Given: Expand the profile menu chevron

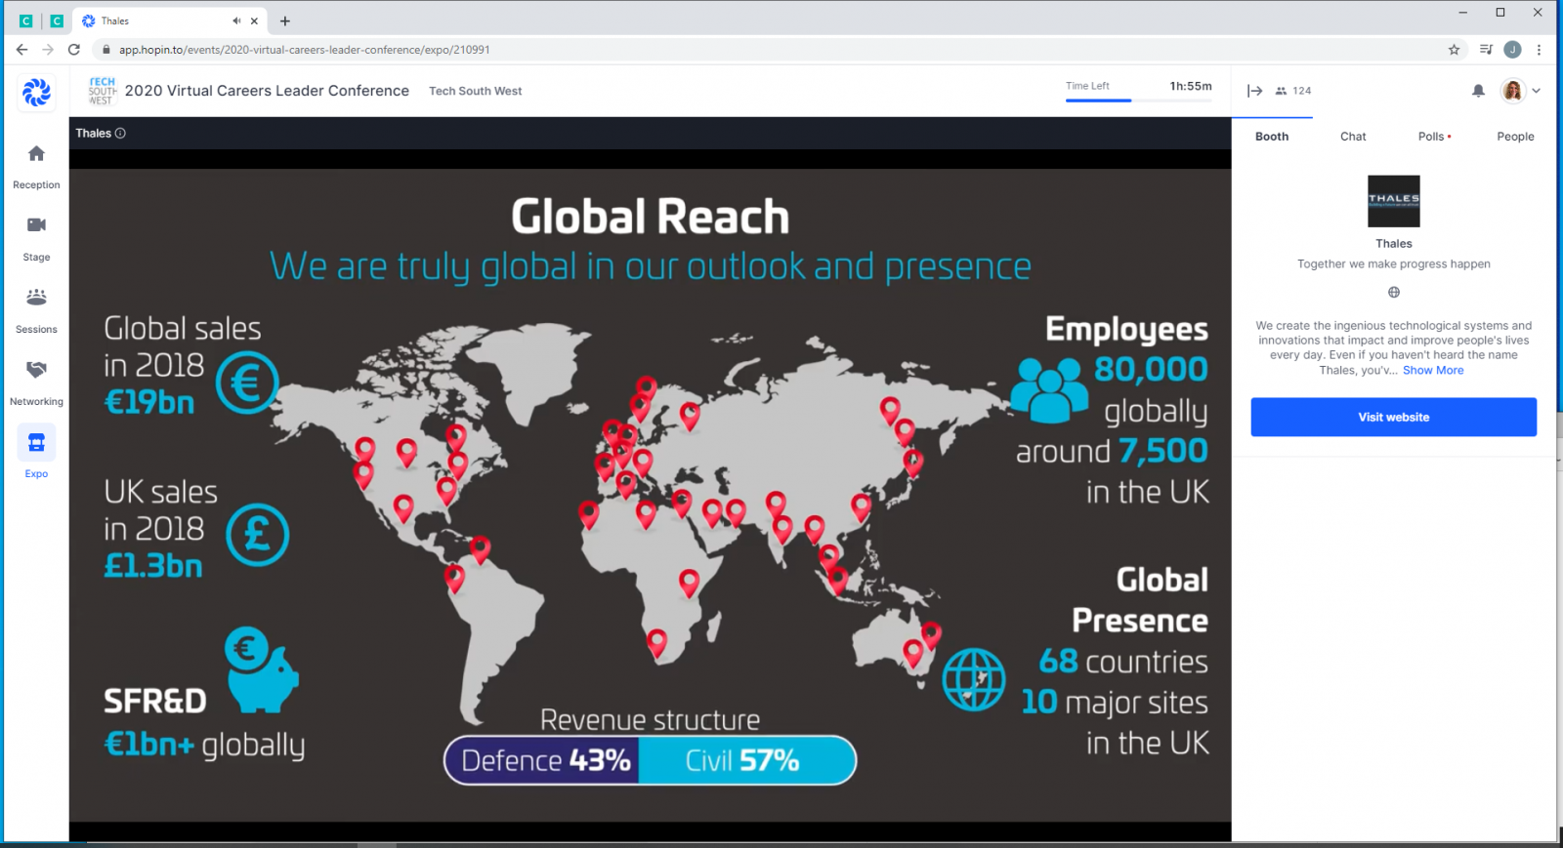Looking at the screenshot, I should coord(1537,91).
